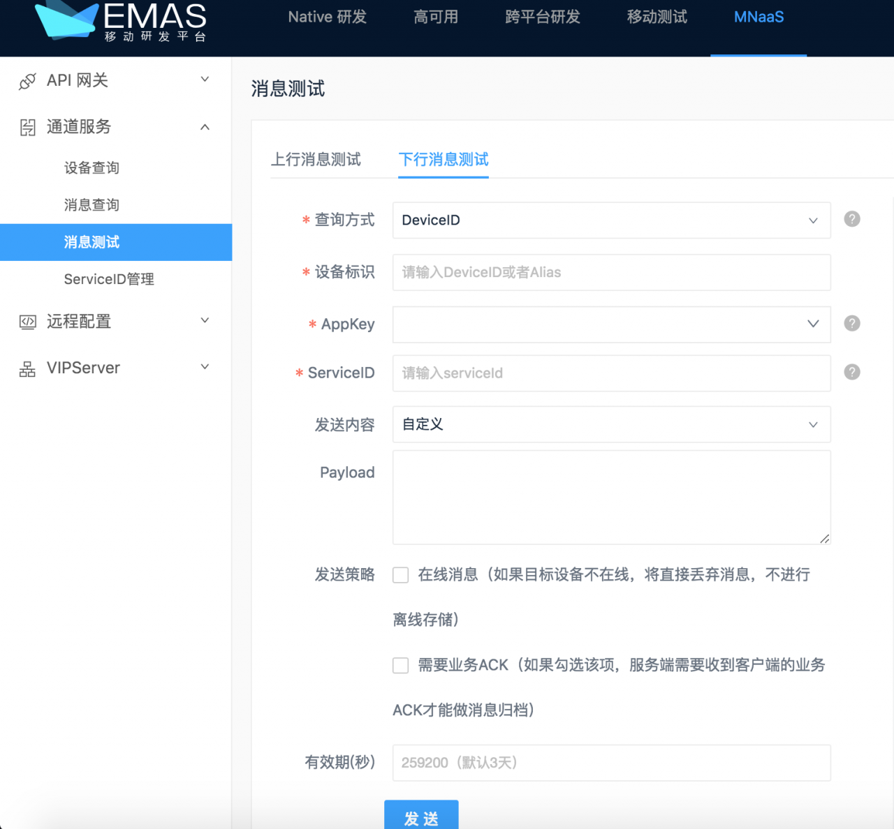The image size is (894, 829).
Task: Switch to 移动测试 top tab
Action: coord(657,17)
